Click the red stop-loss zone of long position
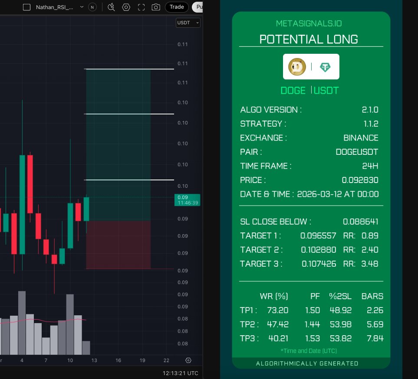The width and height of the screenshot is (418, 379). 118,245
